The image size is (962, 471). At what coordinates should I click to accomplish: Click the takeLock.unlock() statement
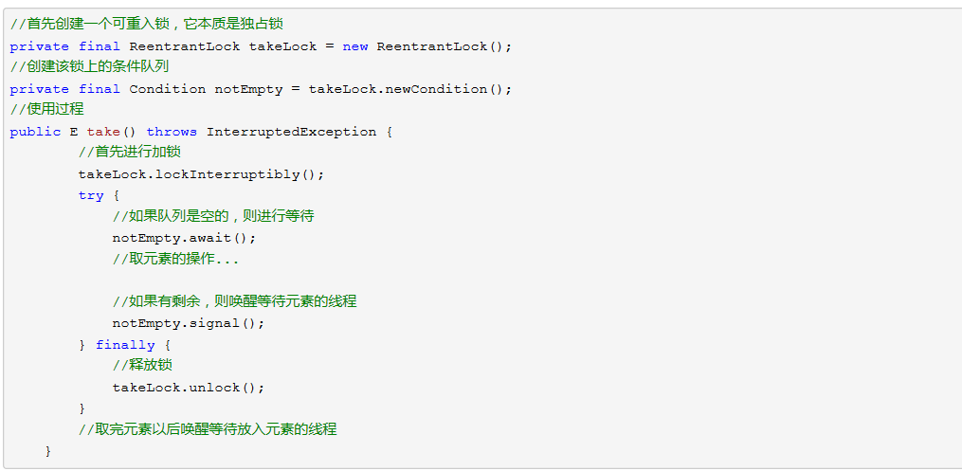point(189,388)
